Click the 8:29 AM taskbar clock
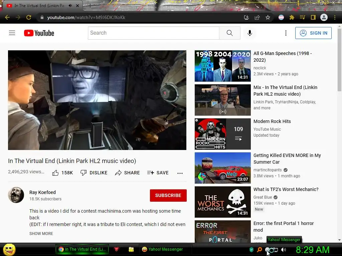Image resolution: width=342 pixels, height=256 pixels. click(313, 250)
